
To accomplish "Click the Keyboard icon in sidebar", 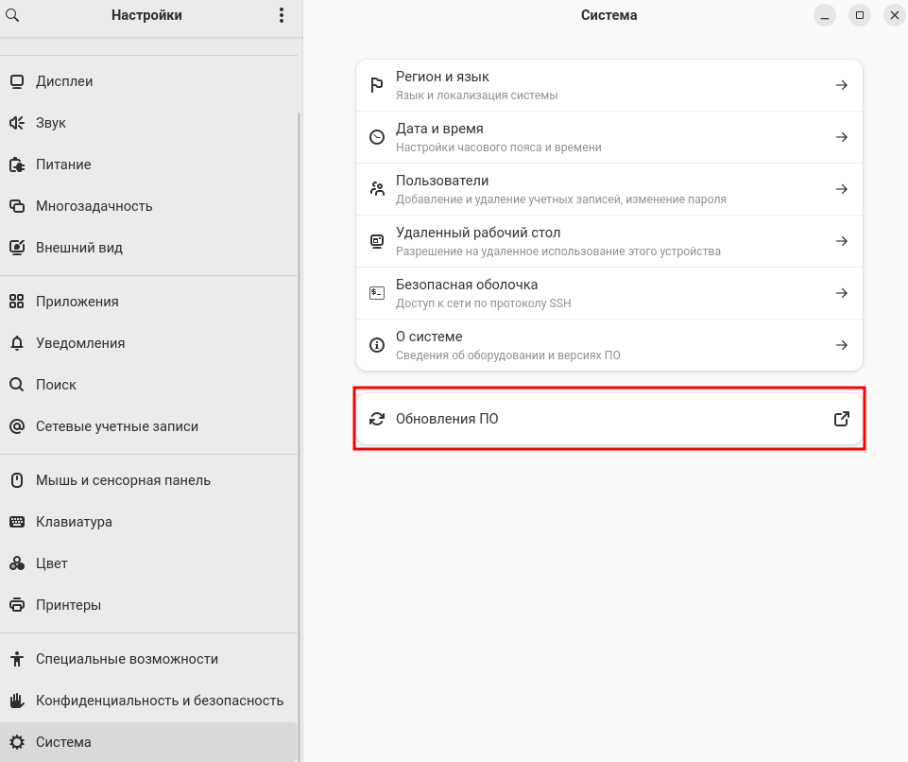I will pos(16,522).
